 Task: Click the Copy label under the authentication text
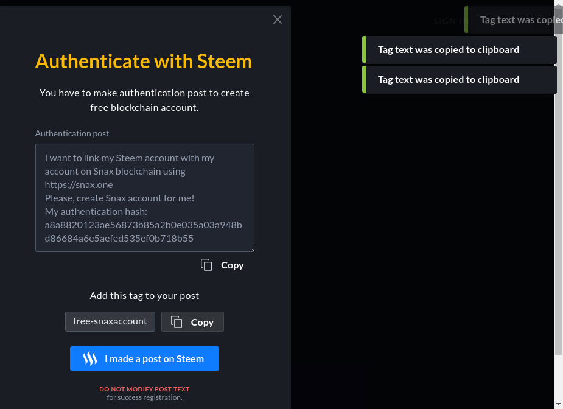(232, 265)
